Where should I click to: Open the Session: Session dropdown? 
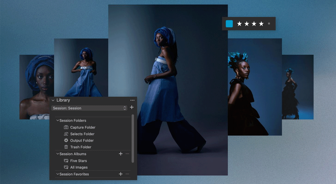coord(89,108)
